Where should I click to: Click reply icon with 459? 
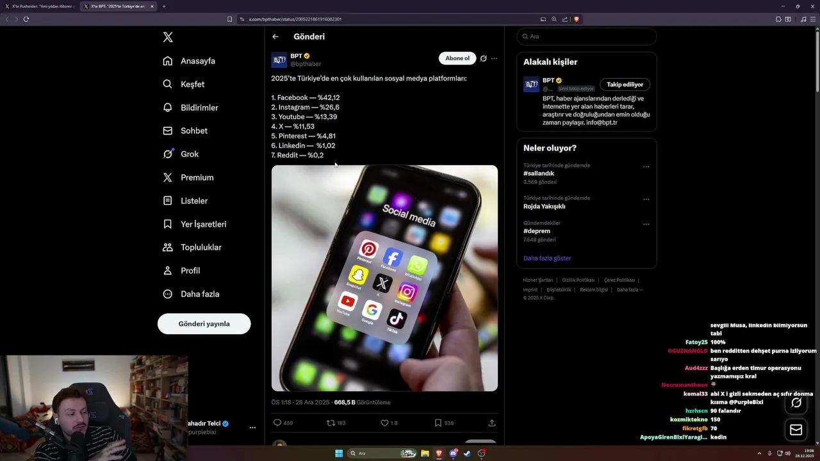(x=277, y=423)
